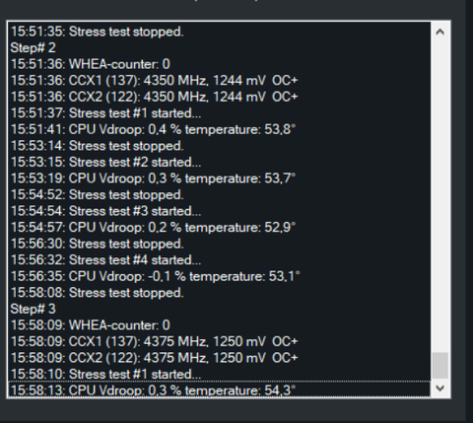Select the CCX1 4375 MHz 1250 mV line
Screen dimensions: 473x423
pos(219,341)
